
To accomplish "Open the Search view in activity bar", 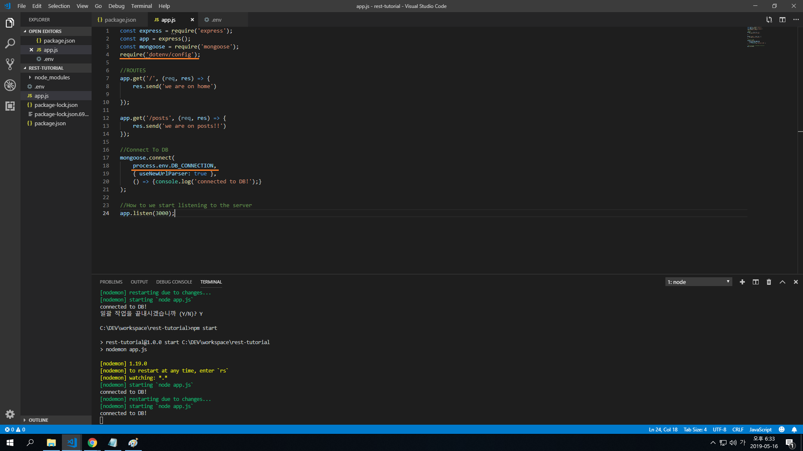I will click(10, 43).
